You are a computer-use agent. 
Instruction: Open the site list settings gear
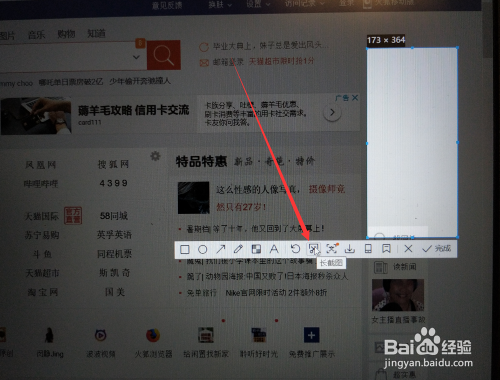[x=155, y=156]
